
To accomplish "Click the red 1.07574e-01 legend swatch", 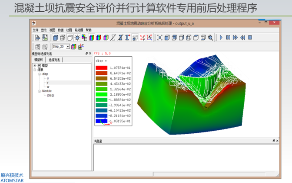I will [102, 67].
